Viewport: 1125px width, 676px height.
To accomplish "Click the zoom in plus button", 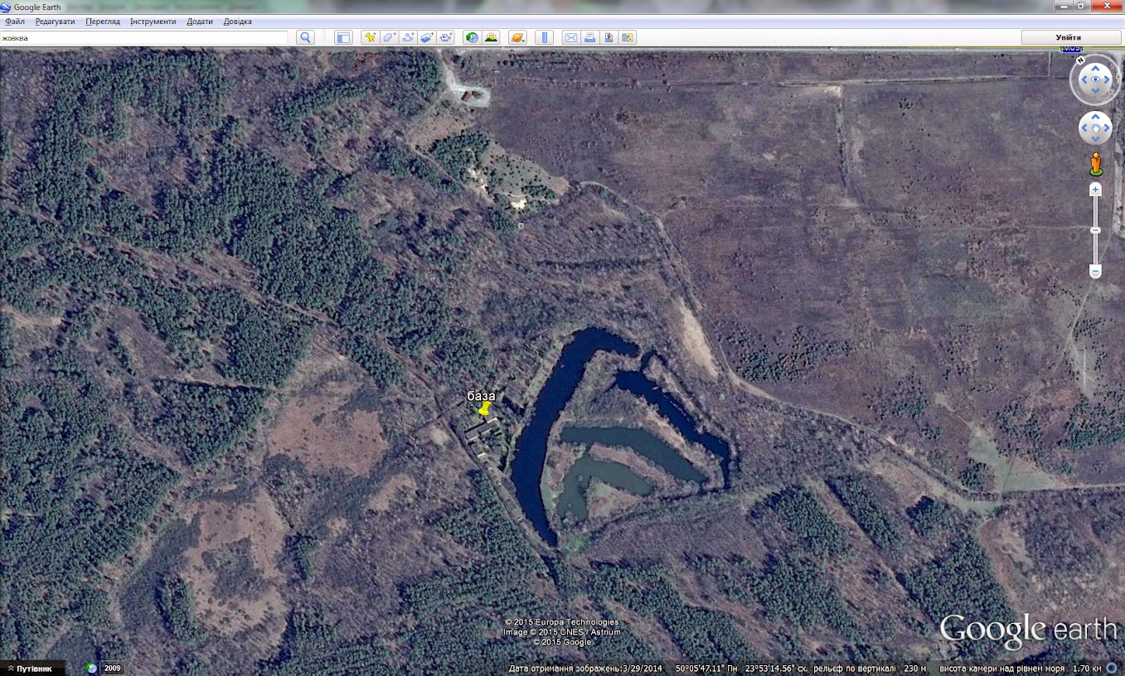I will click(x=1095, y=190).
